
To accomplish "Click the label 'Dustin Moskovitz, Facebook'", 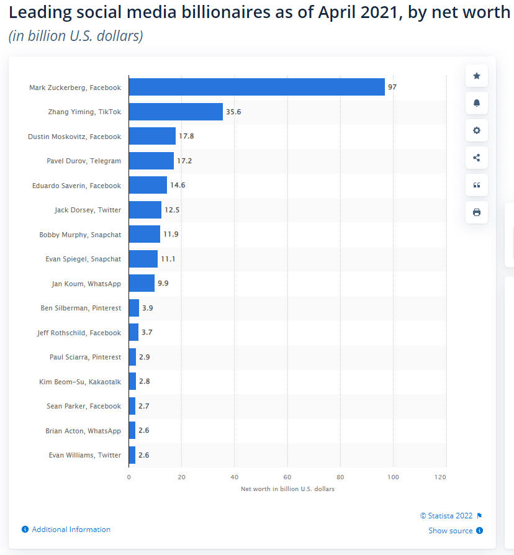I will 74,137.
